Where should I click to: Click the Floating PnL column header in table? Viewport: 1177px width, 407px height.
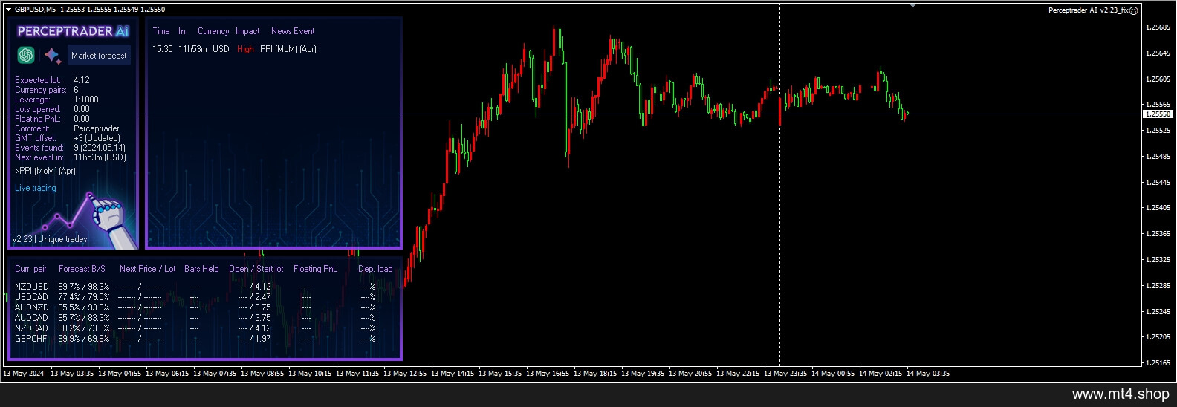pos(315,269)
